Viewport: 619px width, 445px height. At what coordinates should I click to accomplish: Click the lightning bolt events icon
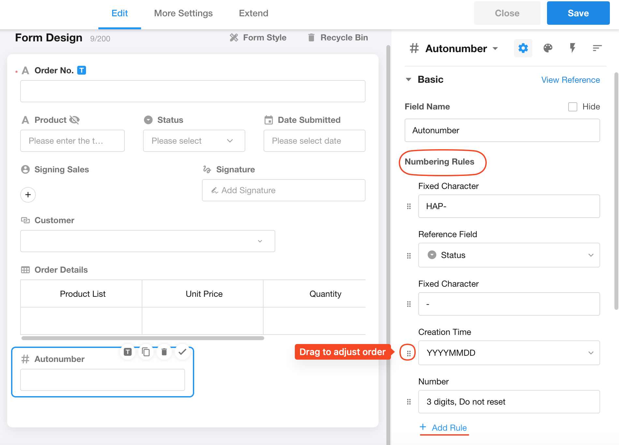pos(572,48)
